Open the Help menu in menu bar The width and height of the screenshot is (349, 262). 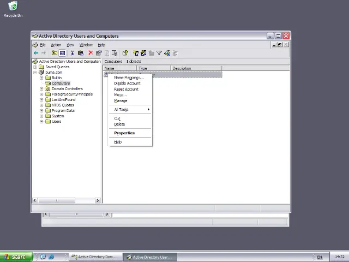[101, 45]
